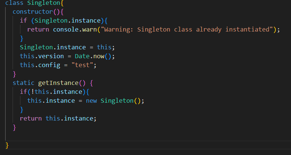Click the 'static' keyword
Screen dimensions: 291x155
click(x=24, y=83)
